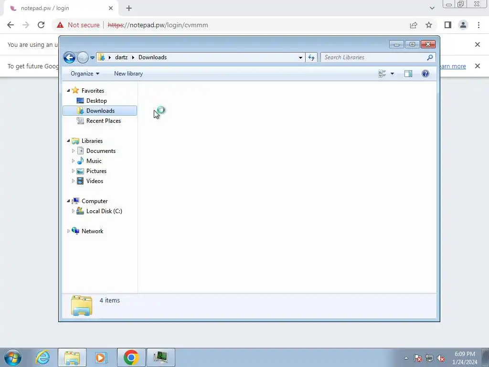Open the More options view dropdown arrow
Screen dimensions: 489x367
393,74
